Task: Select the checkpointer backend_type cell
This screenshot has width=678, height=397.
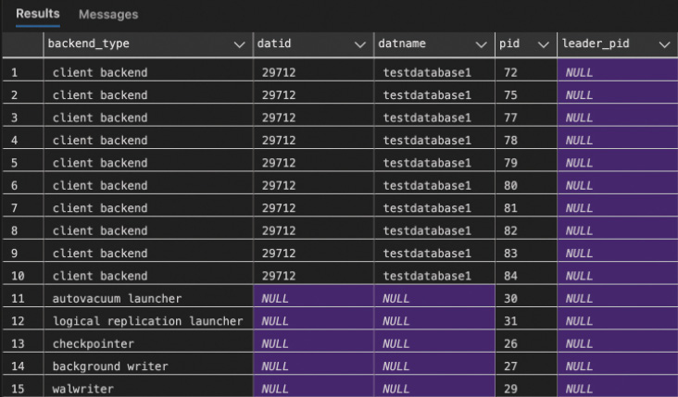Action: [x=148, y=343]
